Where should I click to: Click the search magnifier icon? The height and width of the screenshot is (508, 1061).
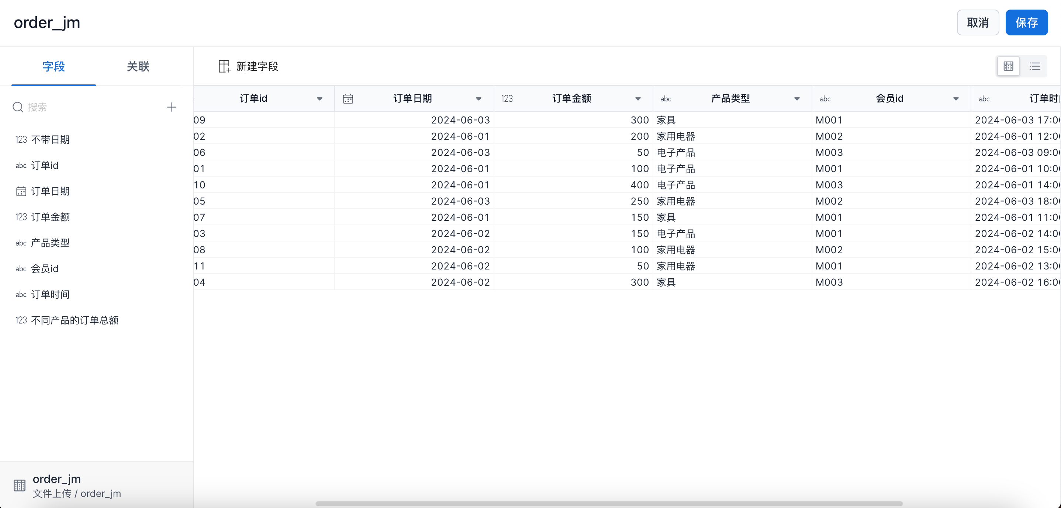18,107
